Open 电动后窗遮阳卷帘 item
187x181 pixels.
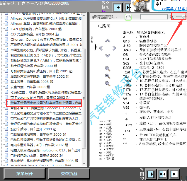tap(38, 134)
